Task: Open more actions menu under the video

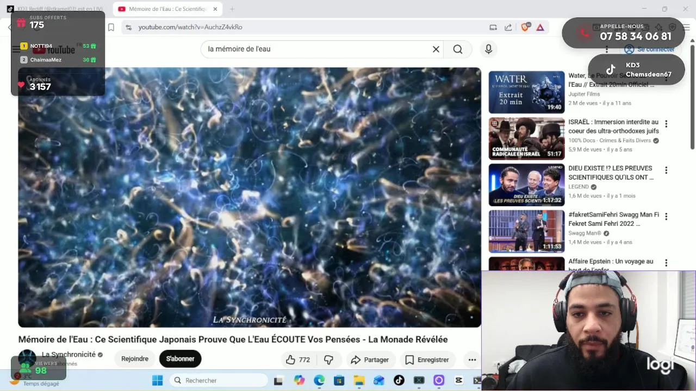Action: [472, 360]
